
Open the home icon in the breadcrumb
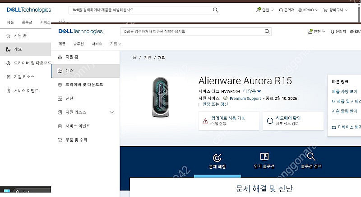(x=134, y=58)
